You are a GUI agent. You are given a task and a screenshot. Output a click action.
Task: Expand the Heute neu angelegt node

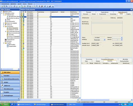(x=4, y=23)
